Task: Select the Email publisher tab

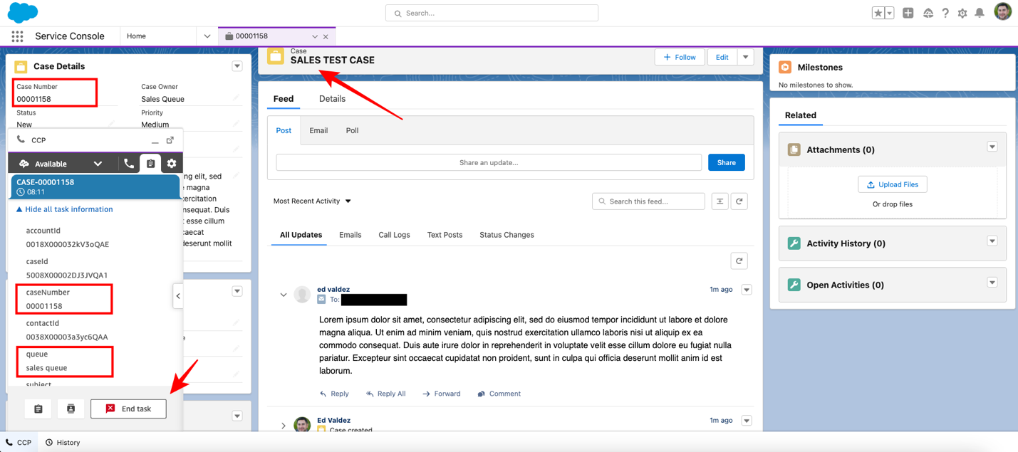Action: [x=318, y=130]
